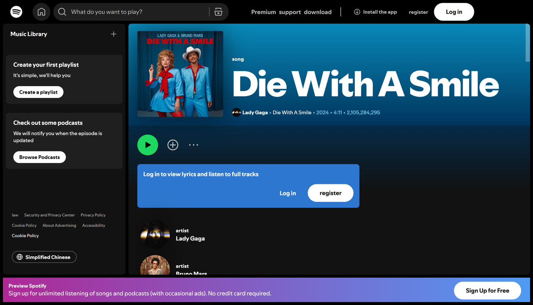Click the Die With A Smile cover art
The width and height of the screenshot is (533, 305).
point(180,74)
